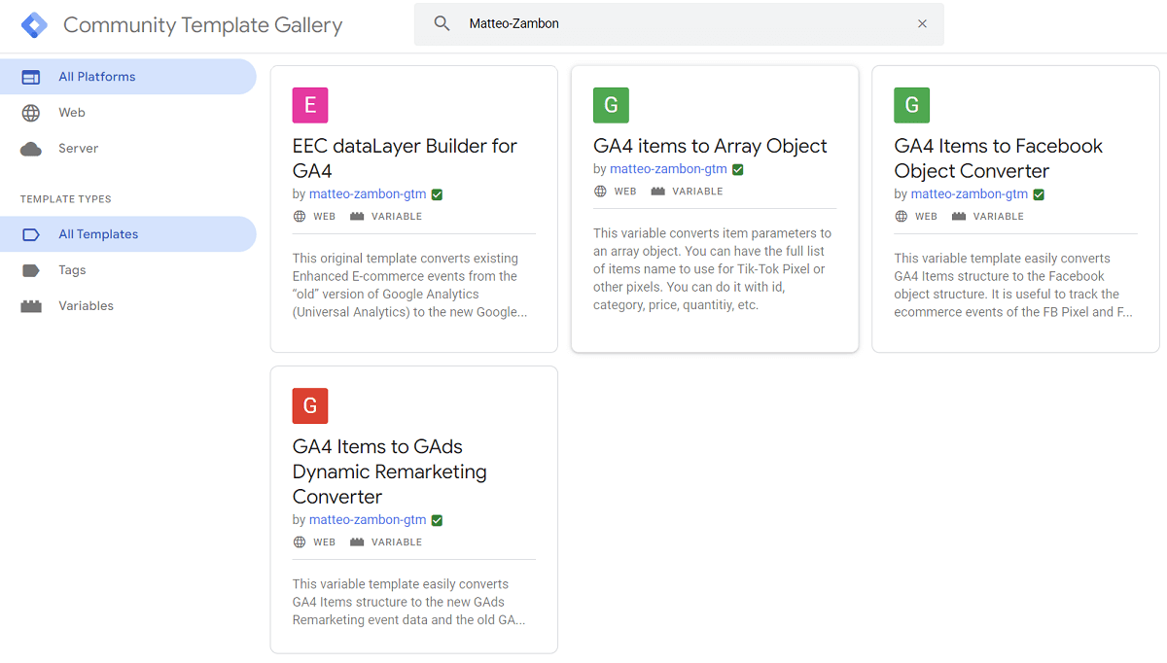The width and height of the screenshot is (1167, 663).
Task: Click the All Platforms devices icon
Action: (31, 77)
